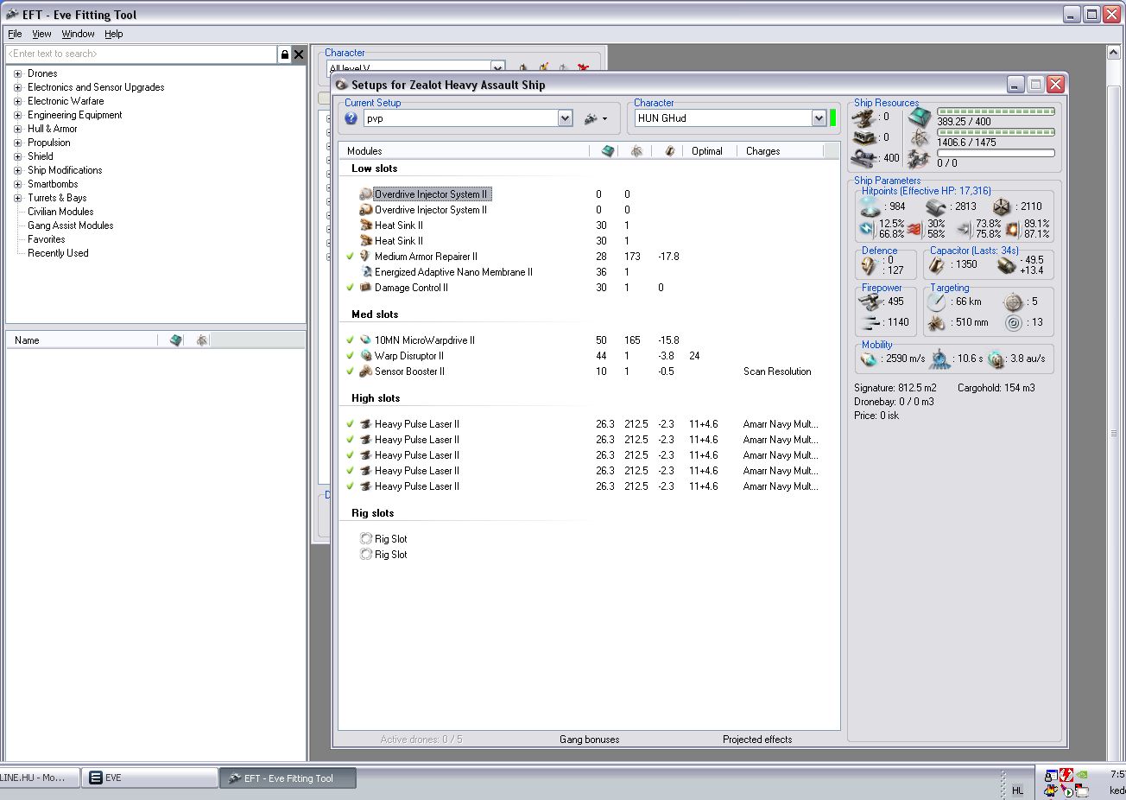Open the ship setup actions icon menu
This screenshot has height=800, width=1126.
coord(595,118)
